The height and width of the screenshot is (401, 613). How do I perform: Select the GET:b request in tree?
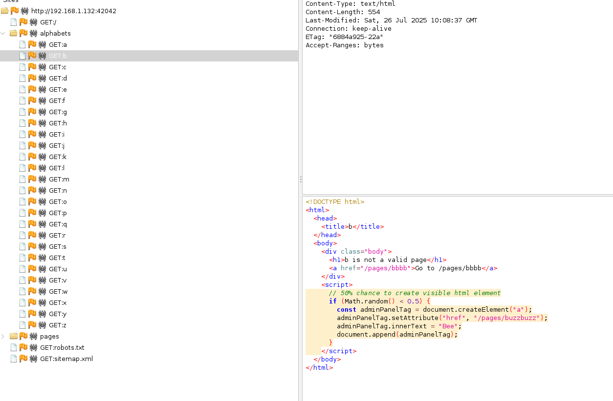pos(58,56)
